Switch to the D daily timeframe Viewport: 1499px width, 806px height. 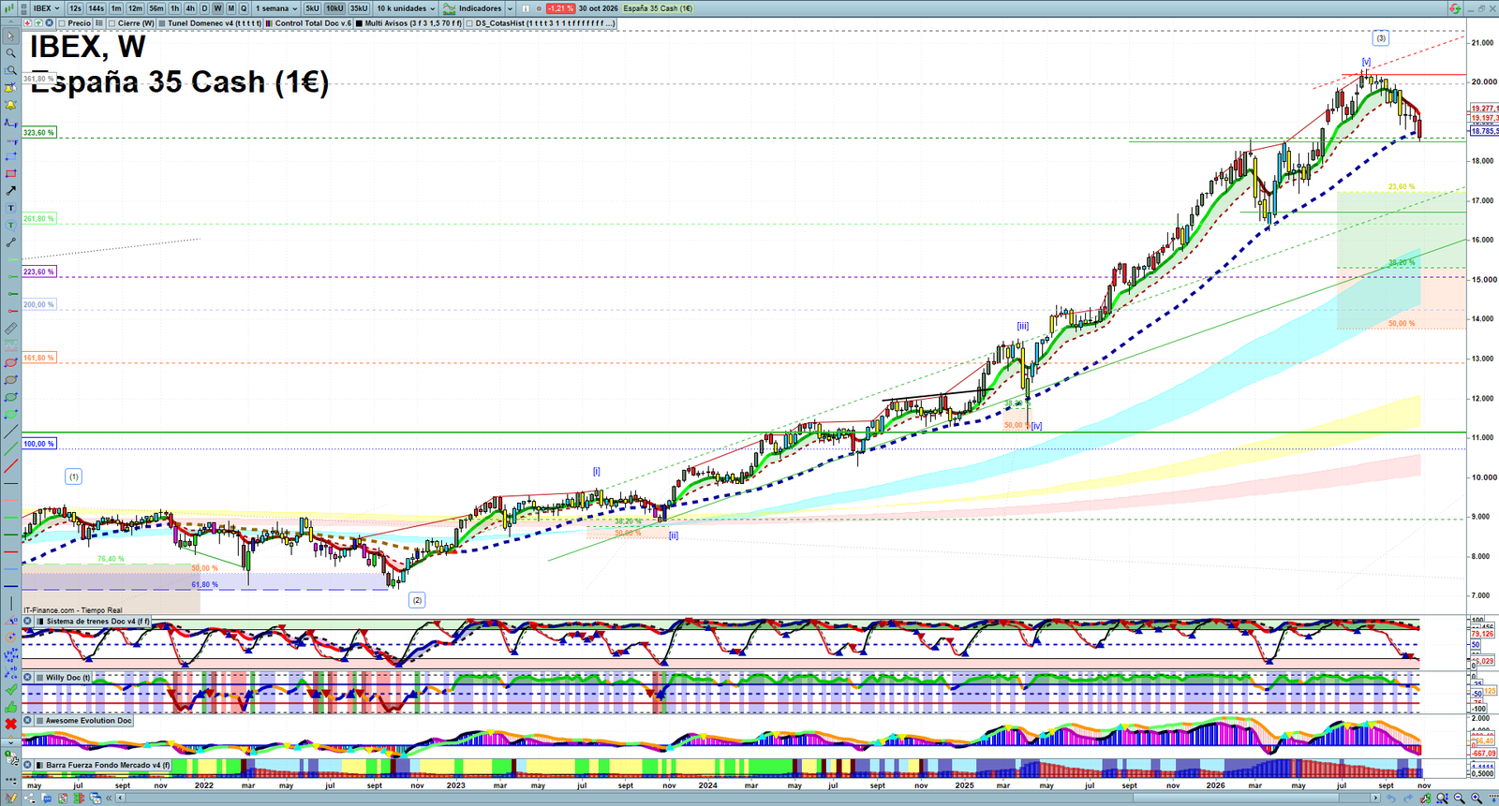(x=204, y=8)
